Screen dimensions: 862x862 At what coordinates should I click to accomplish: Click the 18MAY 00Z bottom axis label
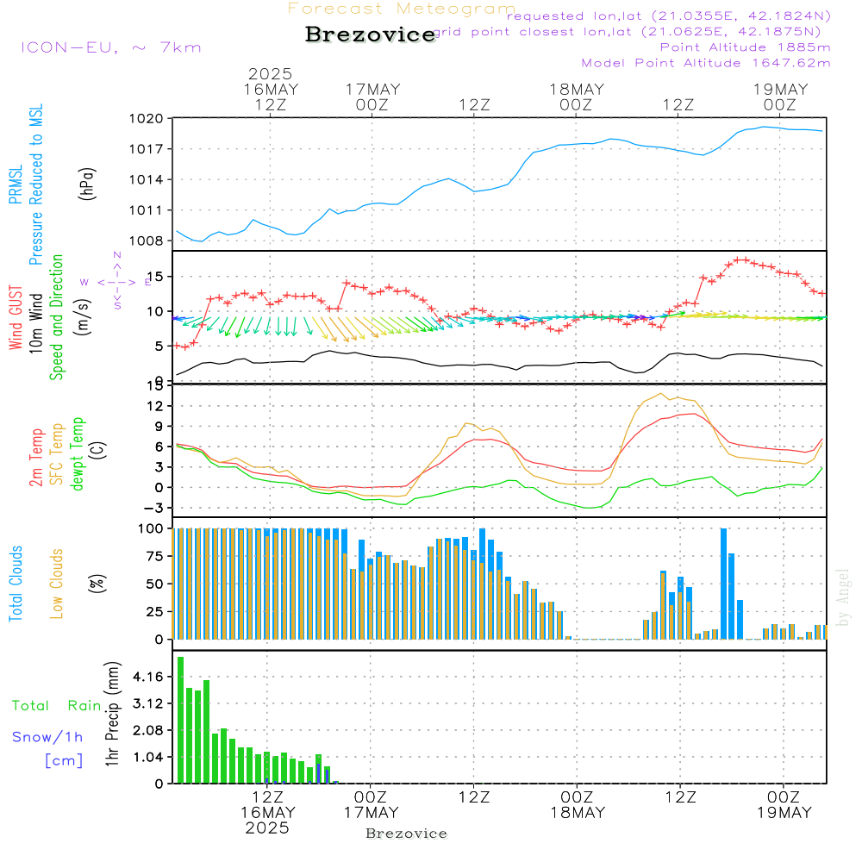578,805
